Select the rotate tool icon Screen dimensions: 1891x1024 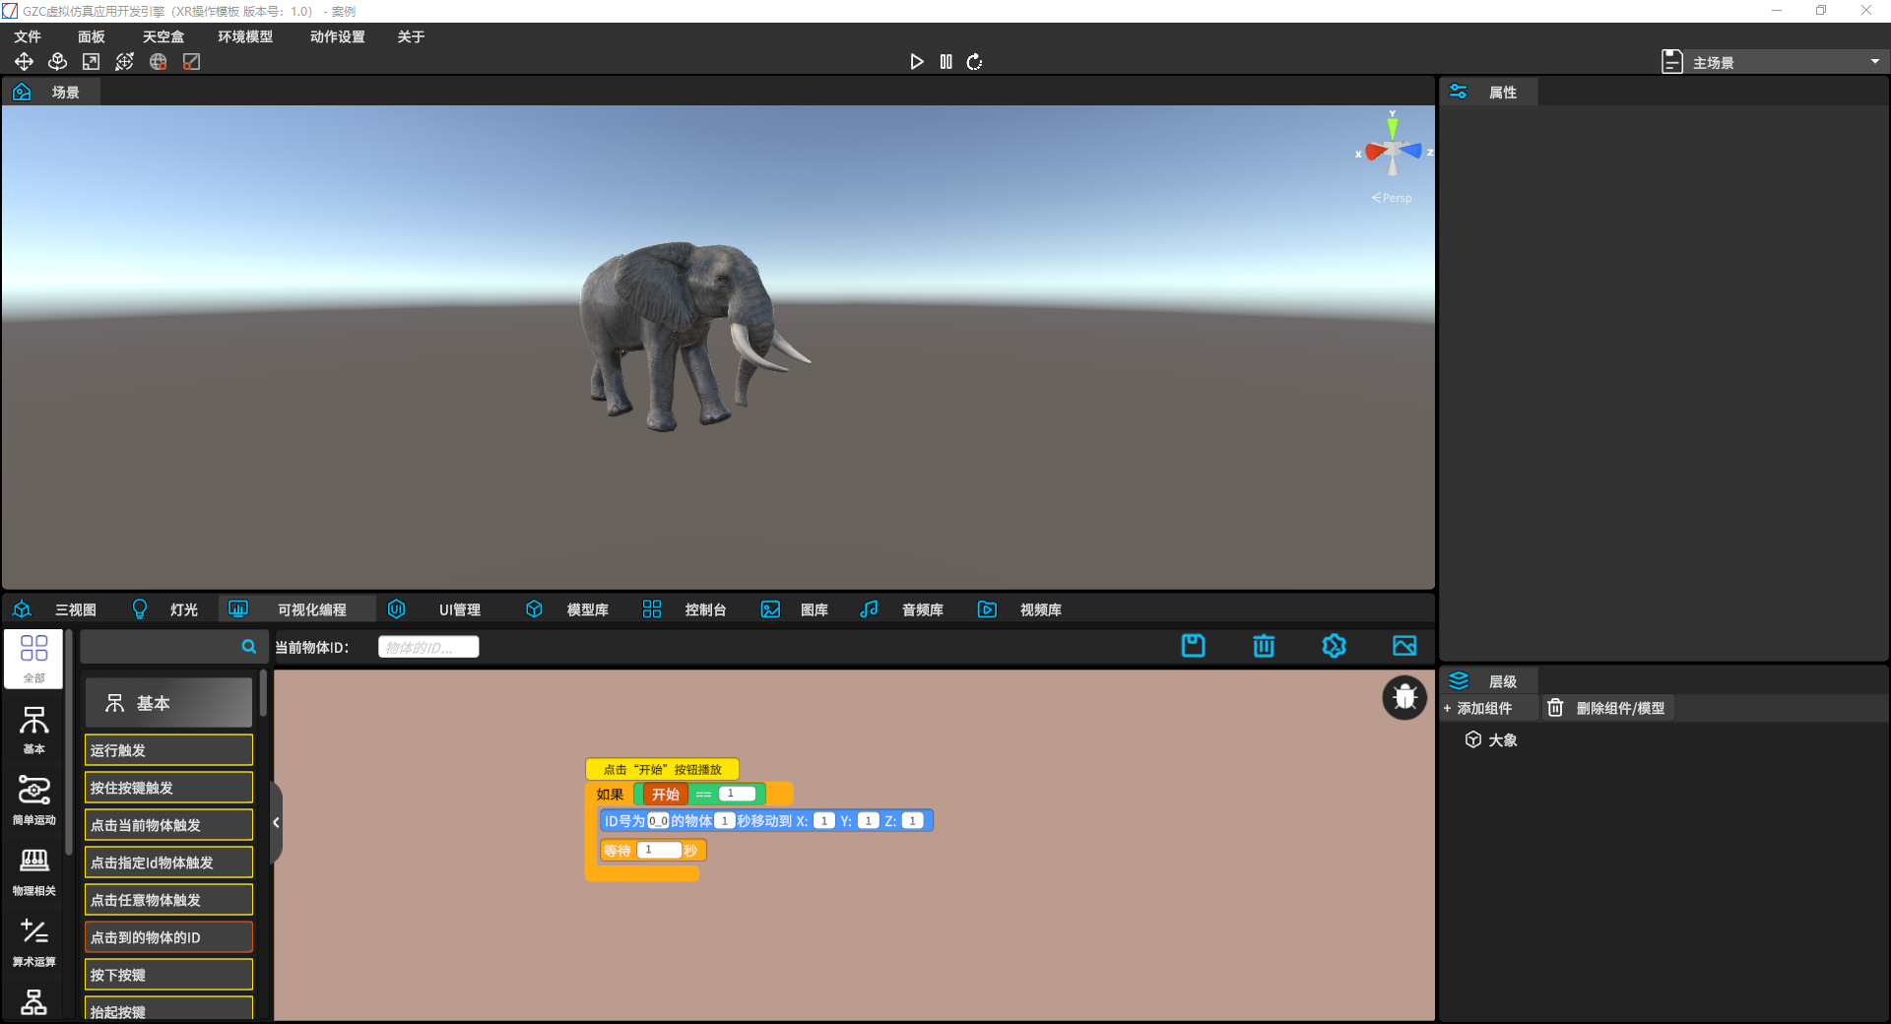click(57, 62)
